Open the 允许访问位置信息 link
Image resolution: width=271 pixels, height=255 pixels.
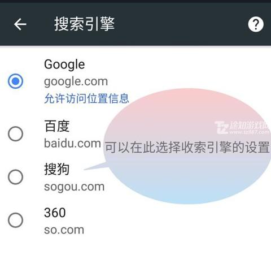click(x=86, y=98)
